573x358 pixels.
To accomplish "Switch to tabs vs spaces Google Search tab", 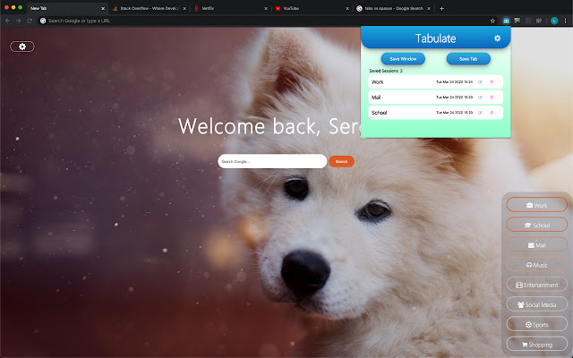I will tap(392, 8).
